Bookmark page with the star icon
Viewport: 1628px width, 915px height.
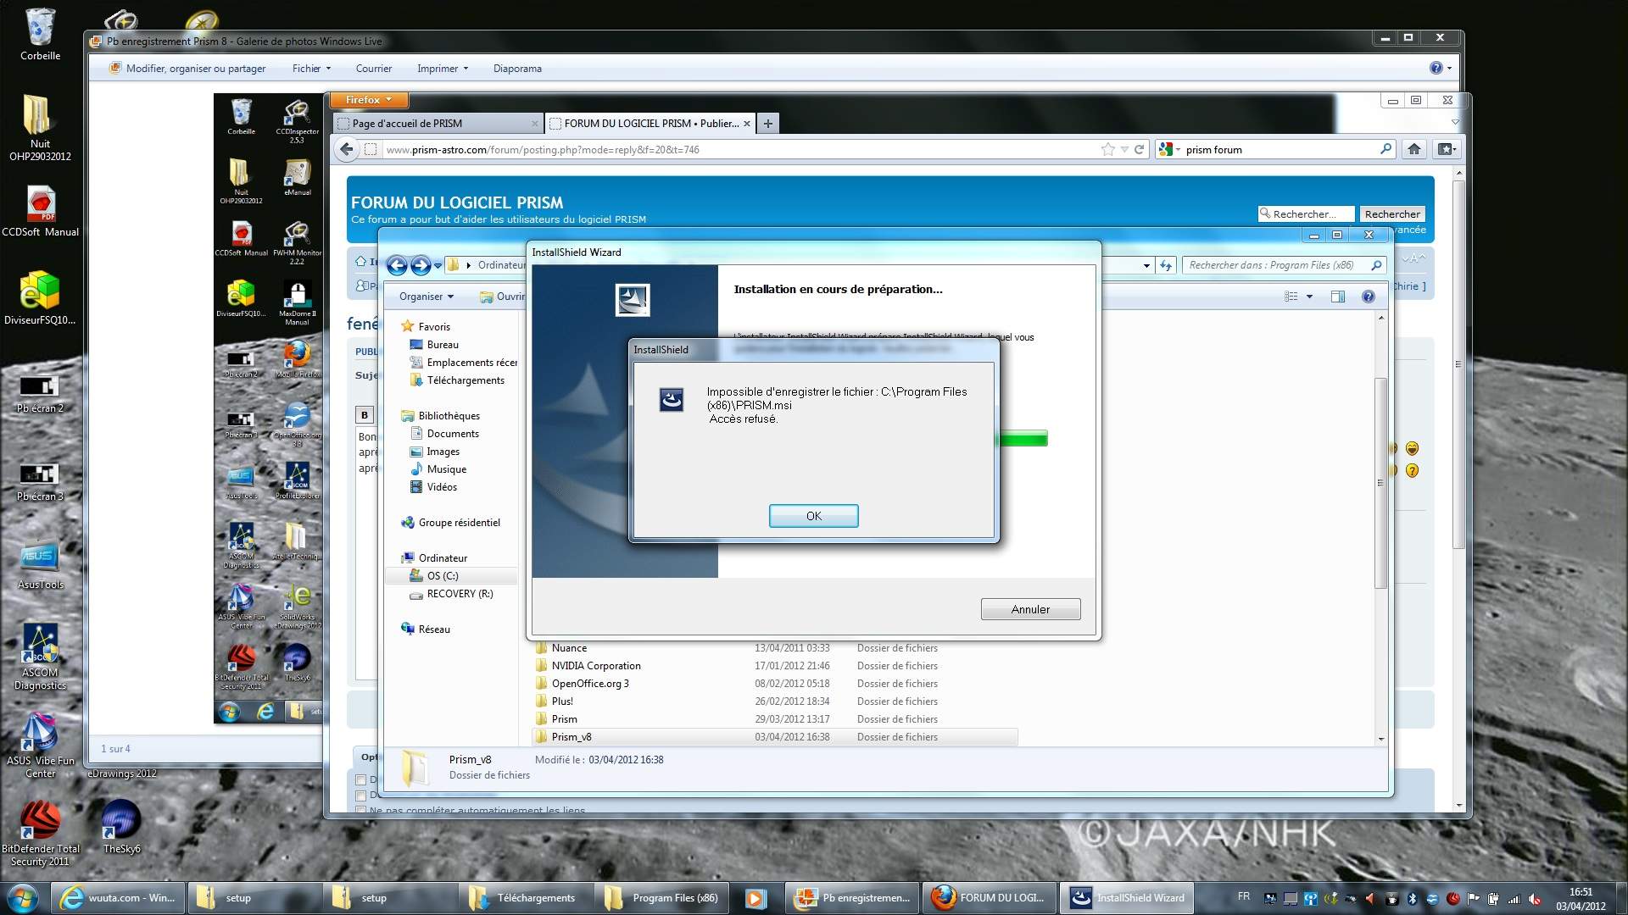1107,149
